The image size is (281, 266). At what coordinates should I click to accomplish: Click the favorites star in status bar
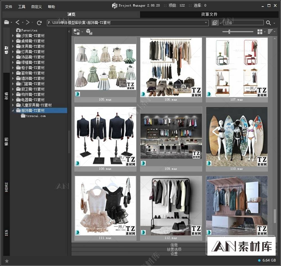pyautogui.click(x=7, y=261)
